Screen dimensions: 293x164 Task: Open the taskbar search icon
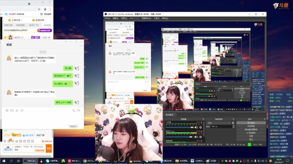point(11,161)
